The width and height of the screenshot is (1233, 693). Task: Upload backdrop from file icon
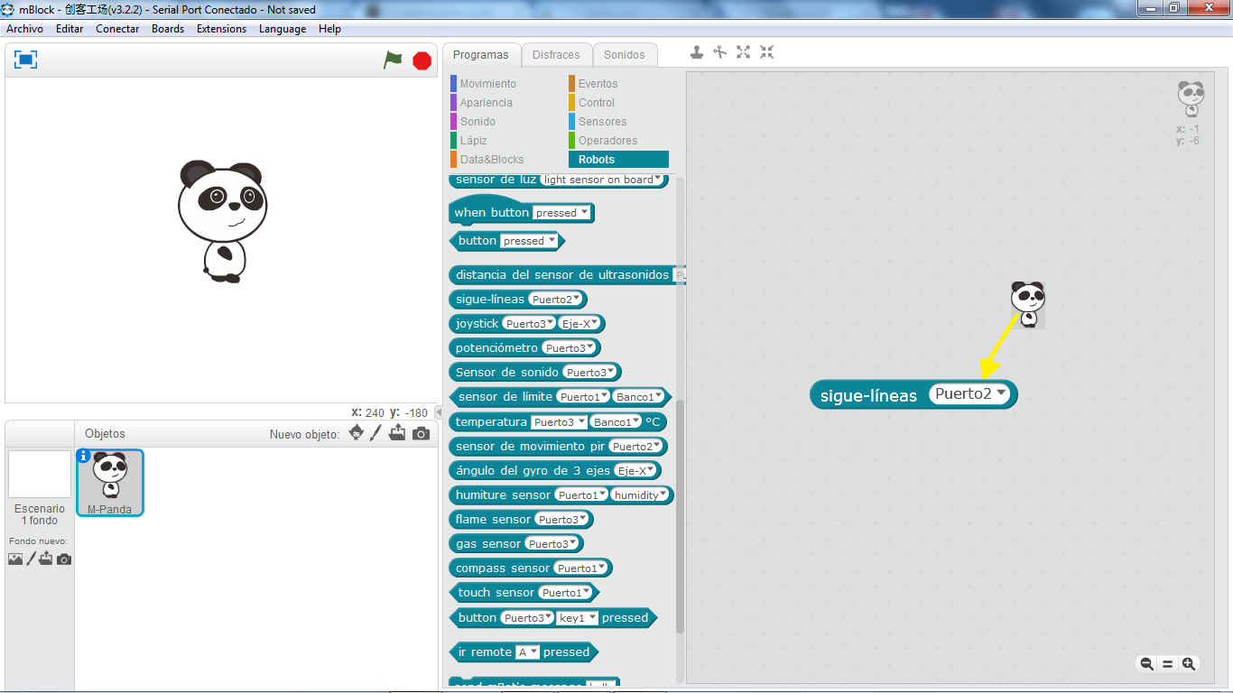tap(46, 559)
